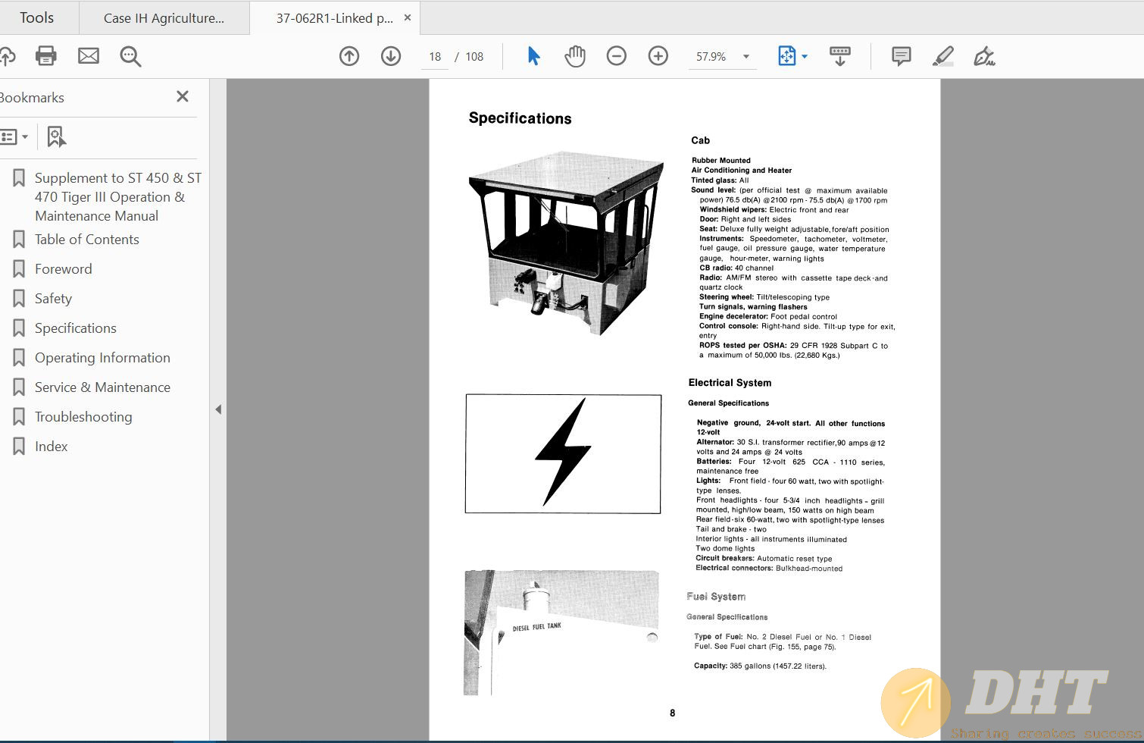Open the Table of Contents bookmark
This screenshot has height=743, width=1144.
pos(87,240)
